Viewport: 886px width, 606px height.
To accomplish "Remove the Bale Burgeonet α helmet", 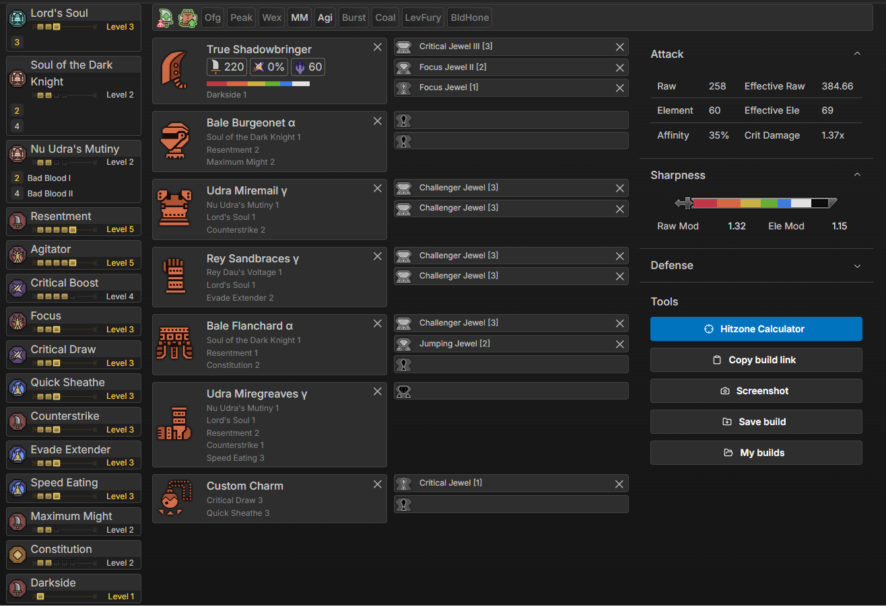I will tap(378, 120).
